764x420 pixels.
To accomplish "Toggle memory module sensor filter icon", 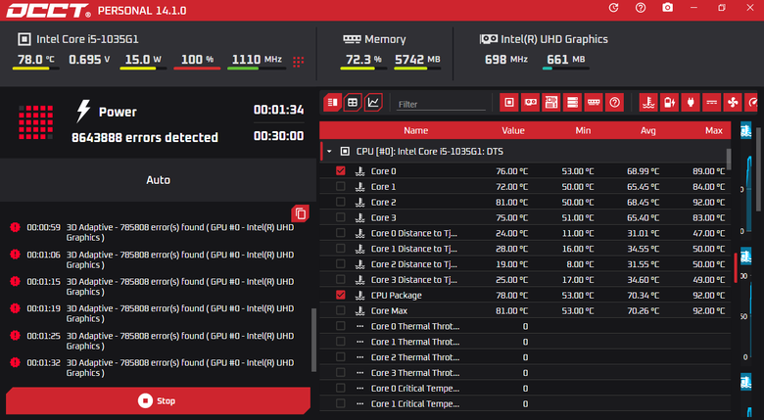I will click(593, 103).
